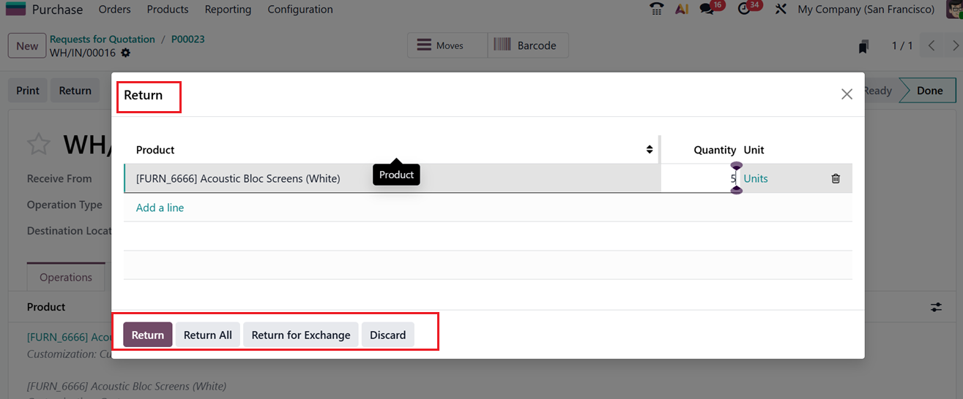
Task: Open column settings adjust icon
Action: click(936, 307)
